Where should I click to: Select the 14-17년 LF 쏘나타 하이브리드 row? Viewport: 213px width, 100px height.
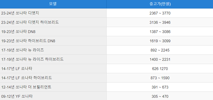(106, 78)
